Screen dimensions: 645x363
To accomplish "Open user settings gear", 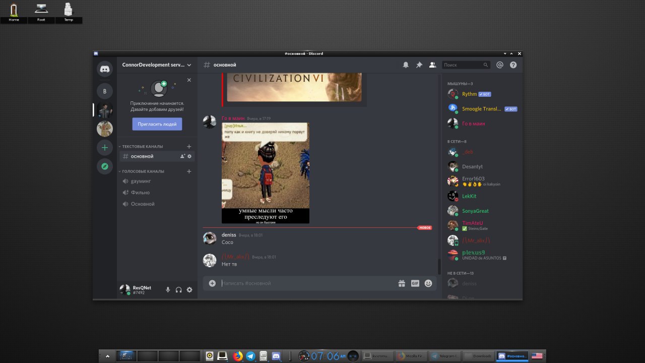I will click(x=189, y=290).
